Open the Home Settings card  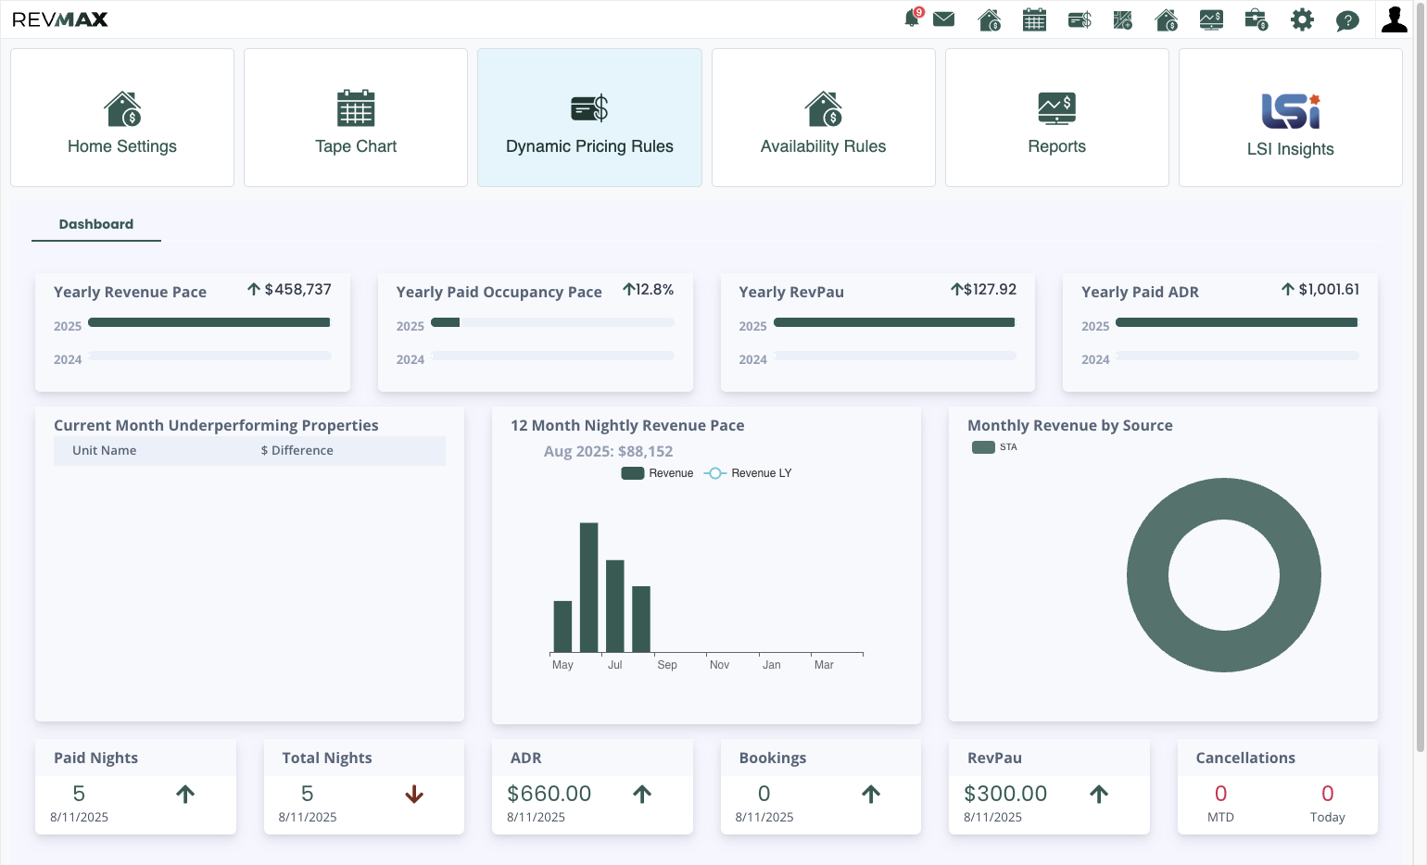tap(122, 118)
